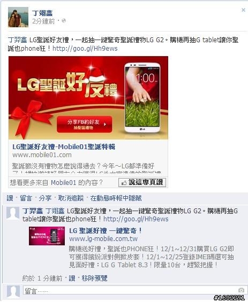
Task: Click the commenter's default avatar icon
Action: pos(13,213)
